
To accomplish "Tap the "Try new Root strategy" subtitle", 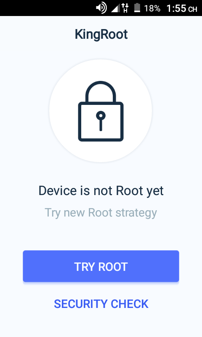I will pyautogui.click(x=101, y=213).
